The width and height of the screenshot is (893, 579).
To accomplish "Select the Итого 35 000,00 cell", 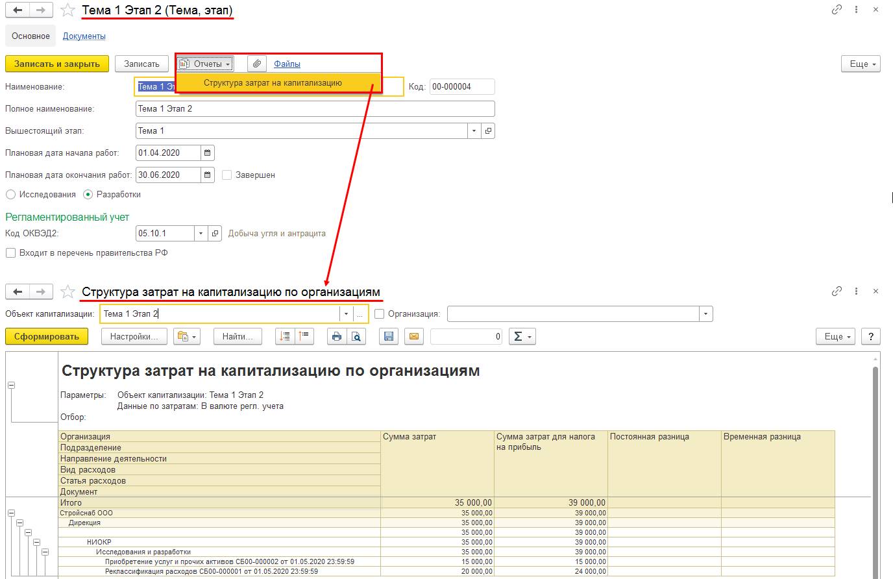I will pos(437,502).
